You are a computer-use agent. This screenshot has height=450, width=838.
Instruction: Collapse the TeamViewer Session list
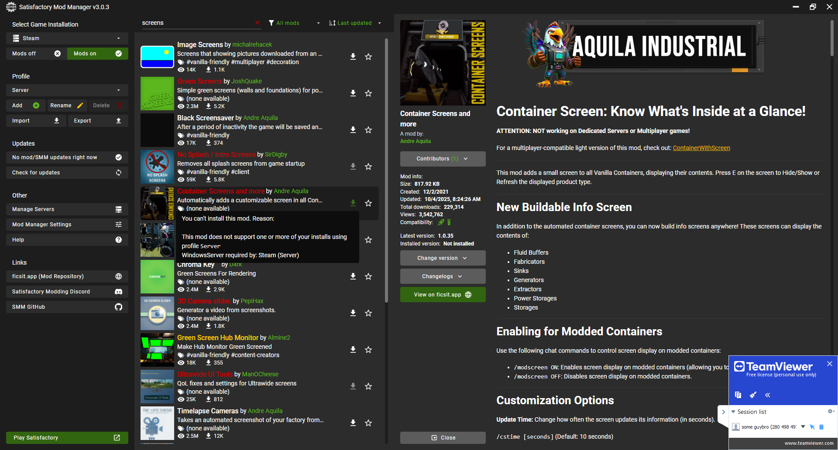tap(734, 412)
